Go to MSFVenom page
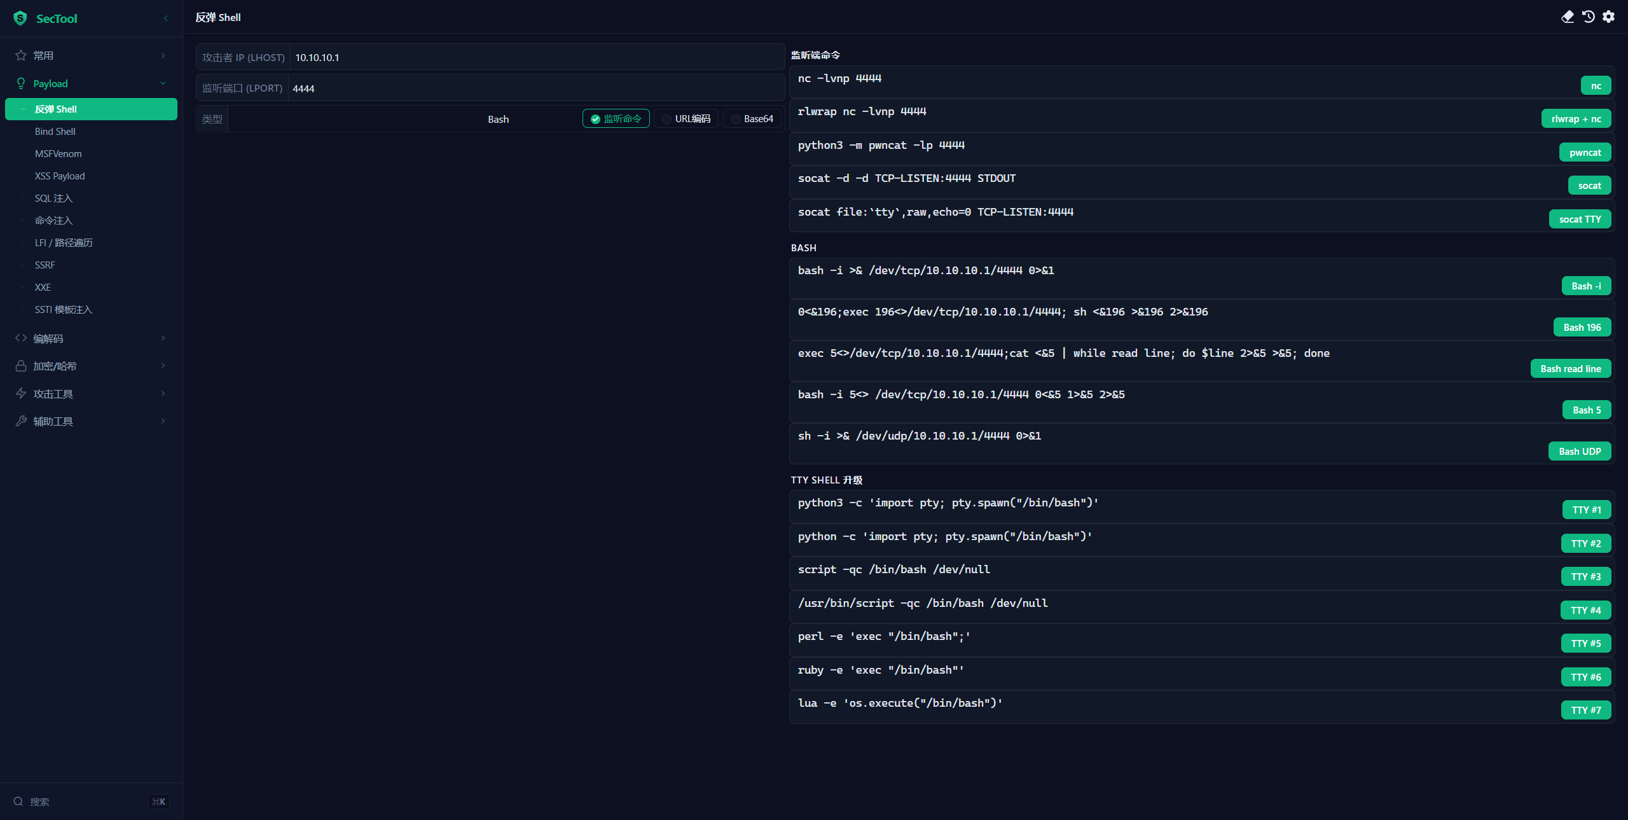Screen dimensions: 1628x820 coord(59,154)
